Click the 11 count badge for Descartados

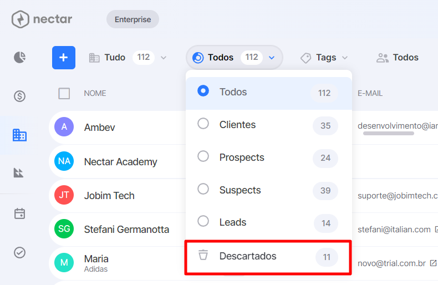click(x=327, y=257)
